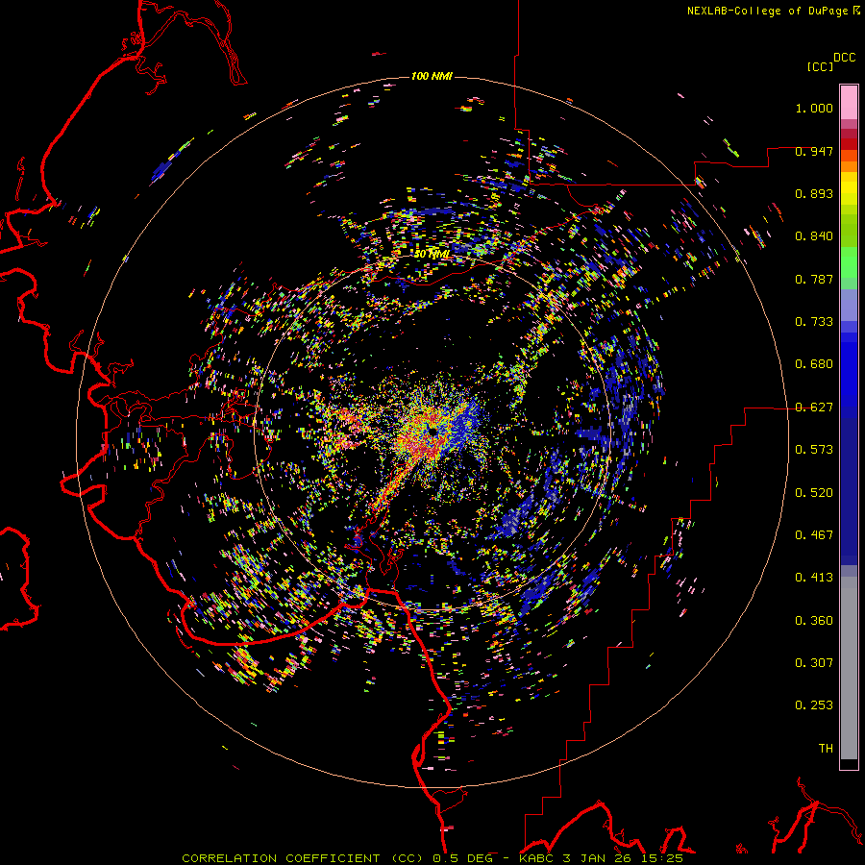Click the DCC label above the color scale
This screenshot has width=865, height=865.
[x=844, y=58]
